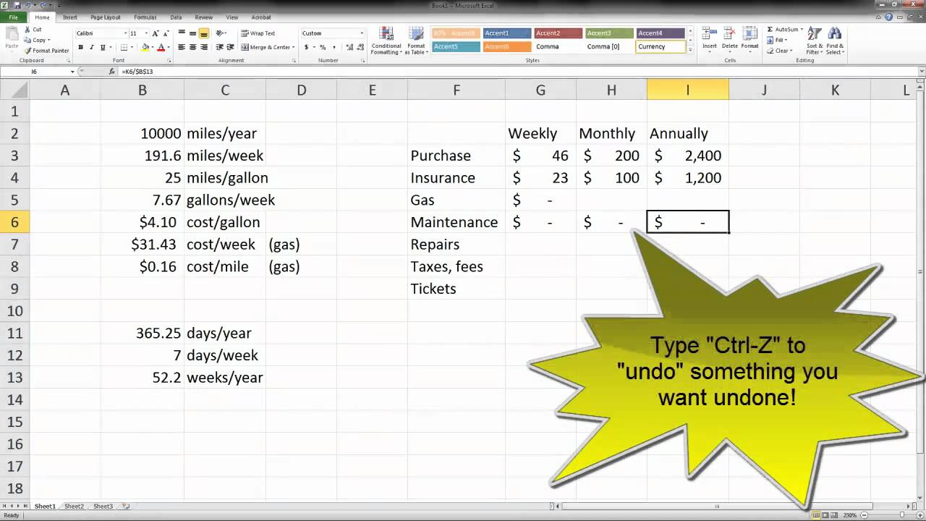Screen dimensions: 926x521
Task: Click Decrease Decimal icon
Action: (359, 47)
